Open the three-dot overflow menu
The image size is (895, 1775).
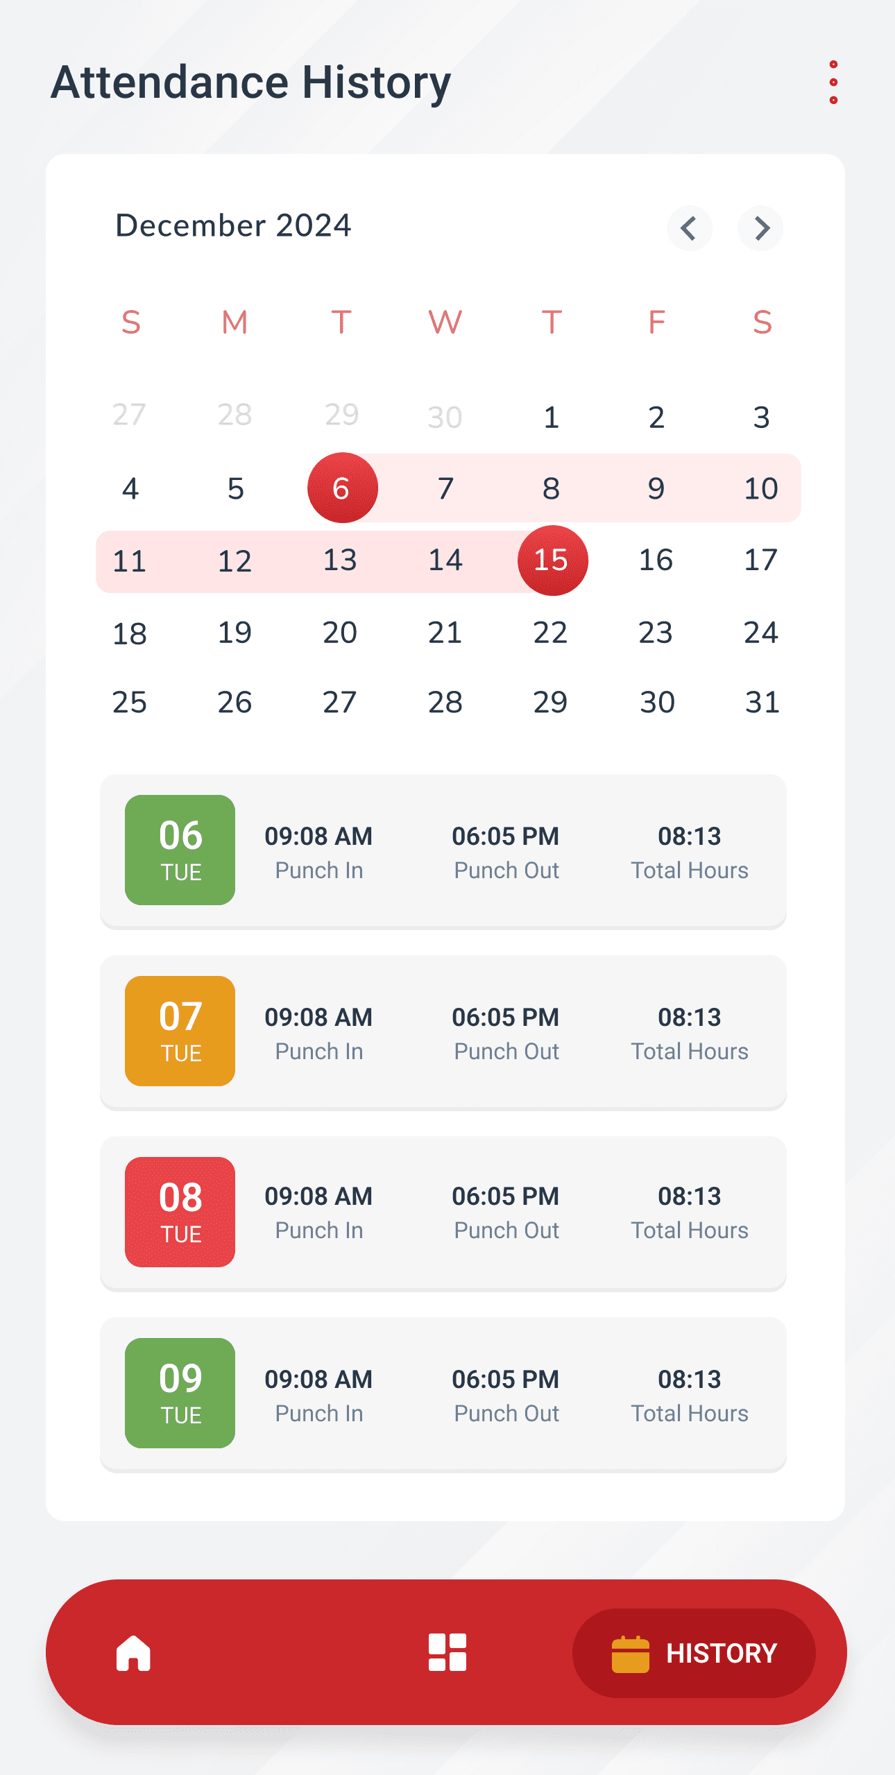click(x=833, y=83)
